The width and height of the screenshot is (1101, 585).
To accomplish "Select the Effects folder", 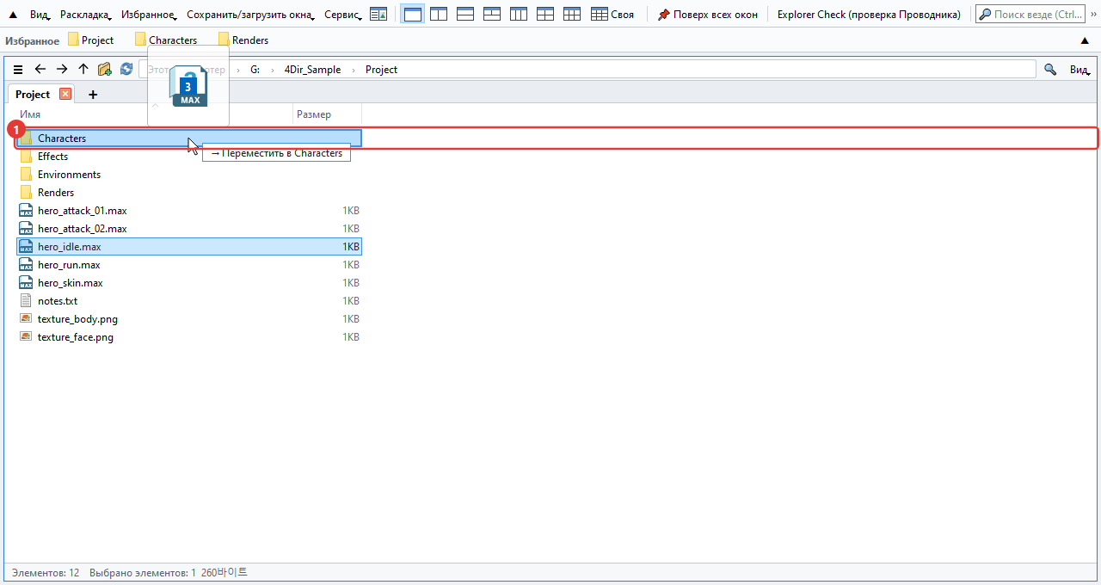I will click(189, 157).
